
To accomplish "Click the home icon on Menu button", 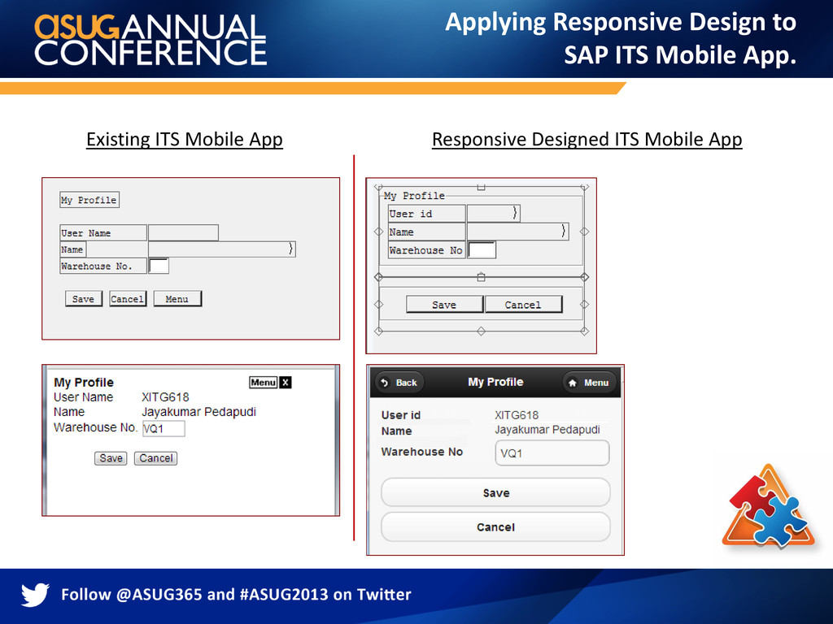I will click(572, 383).
